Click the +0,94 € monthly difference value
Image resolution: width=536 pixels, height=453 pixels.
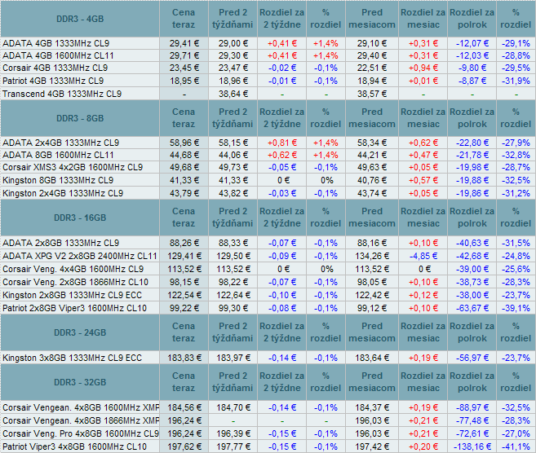423,68
